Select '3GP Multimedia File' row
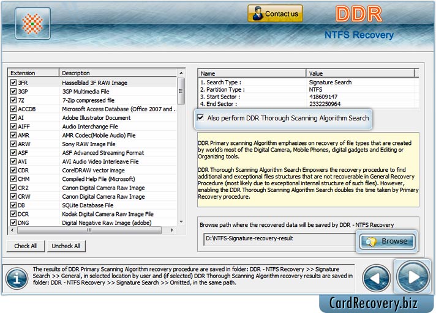This screenshot has width=436, height=313. click(x=92, y=91)
